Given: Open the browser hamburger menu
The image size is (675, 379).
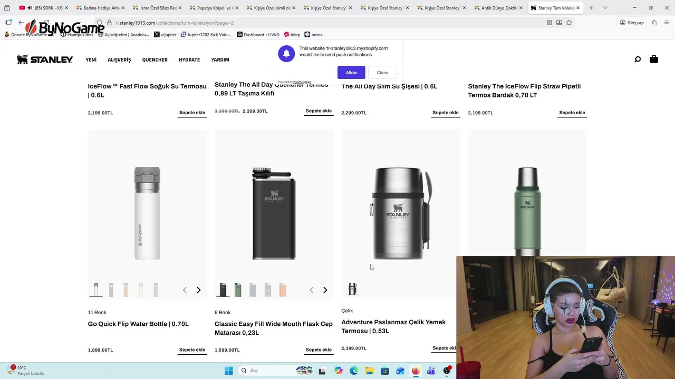Looking at the screenshot, I should (667, 23).
